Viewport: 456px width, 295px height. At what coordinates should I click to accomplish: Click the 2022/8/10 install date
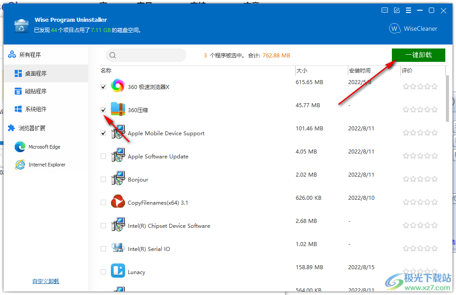tap(361, 198)
